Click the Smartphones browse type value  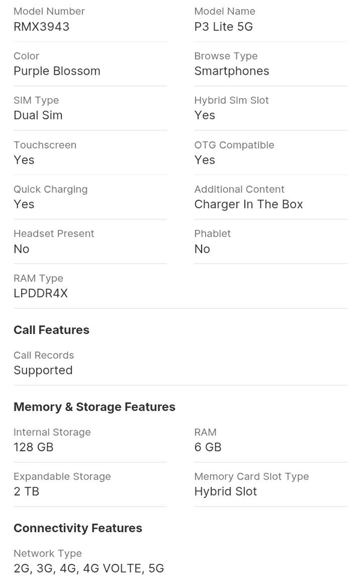tap(232, 71)
